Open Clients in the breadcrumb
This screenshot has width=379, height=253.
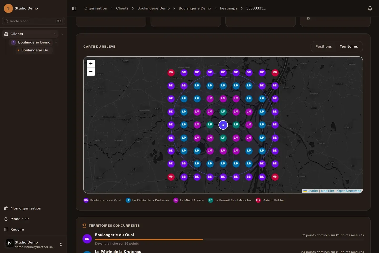pos(122,8)
